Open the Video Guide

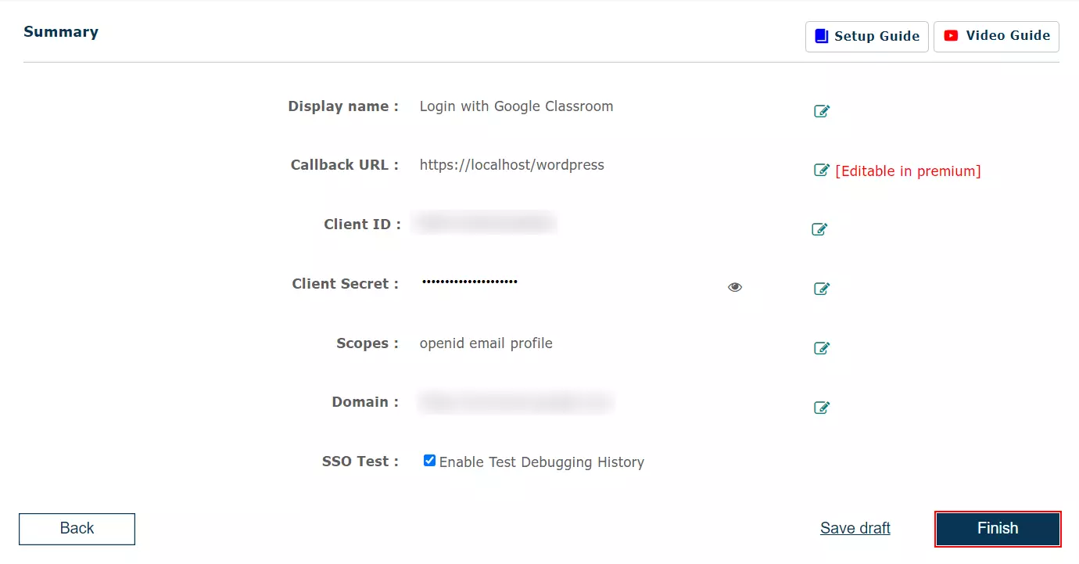996,35
